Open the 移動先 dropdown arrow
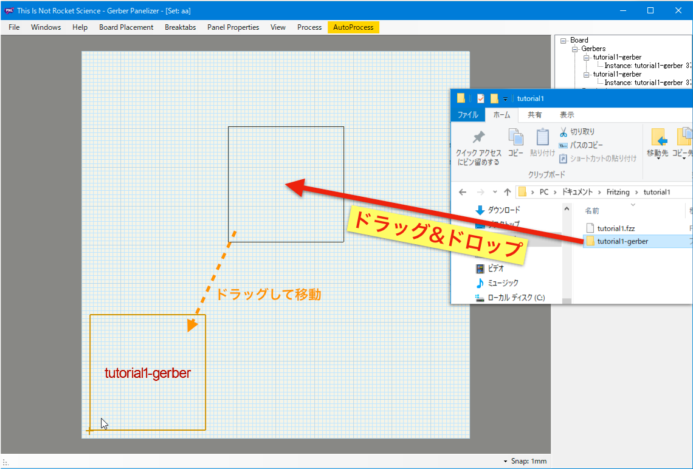This screenshot has height=469, width=693. coord(658,159)
